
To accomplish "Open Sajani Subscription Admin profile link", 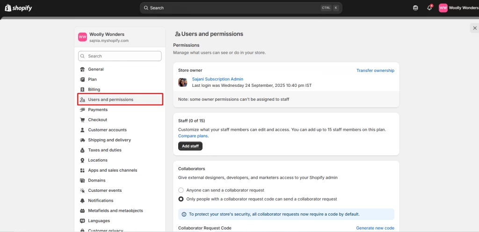I will click(x=218, y=79).
